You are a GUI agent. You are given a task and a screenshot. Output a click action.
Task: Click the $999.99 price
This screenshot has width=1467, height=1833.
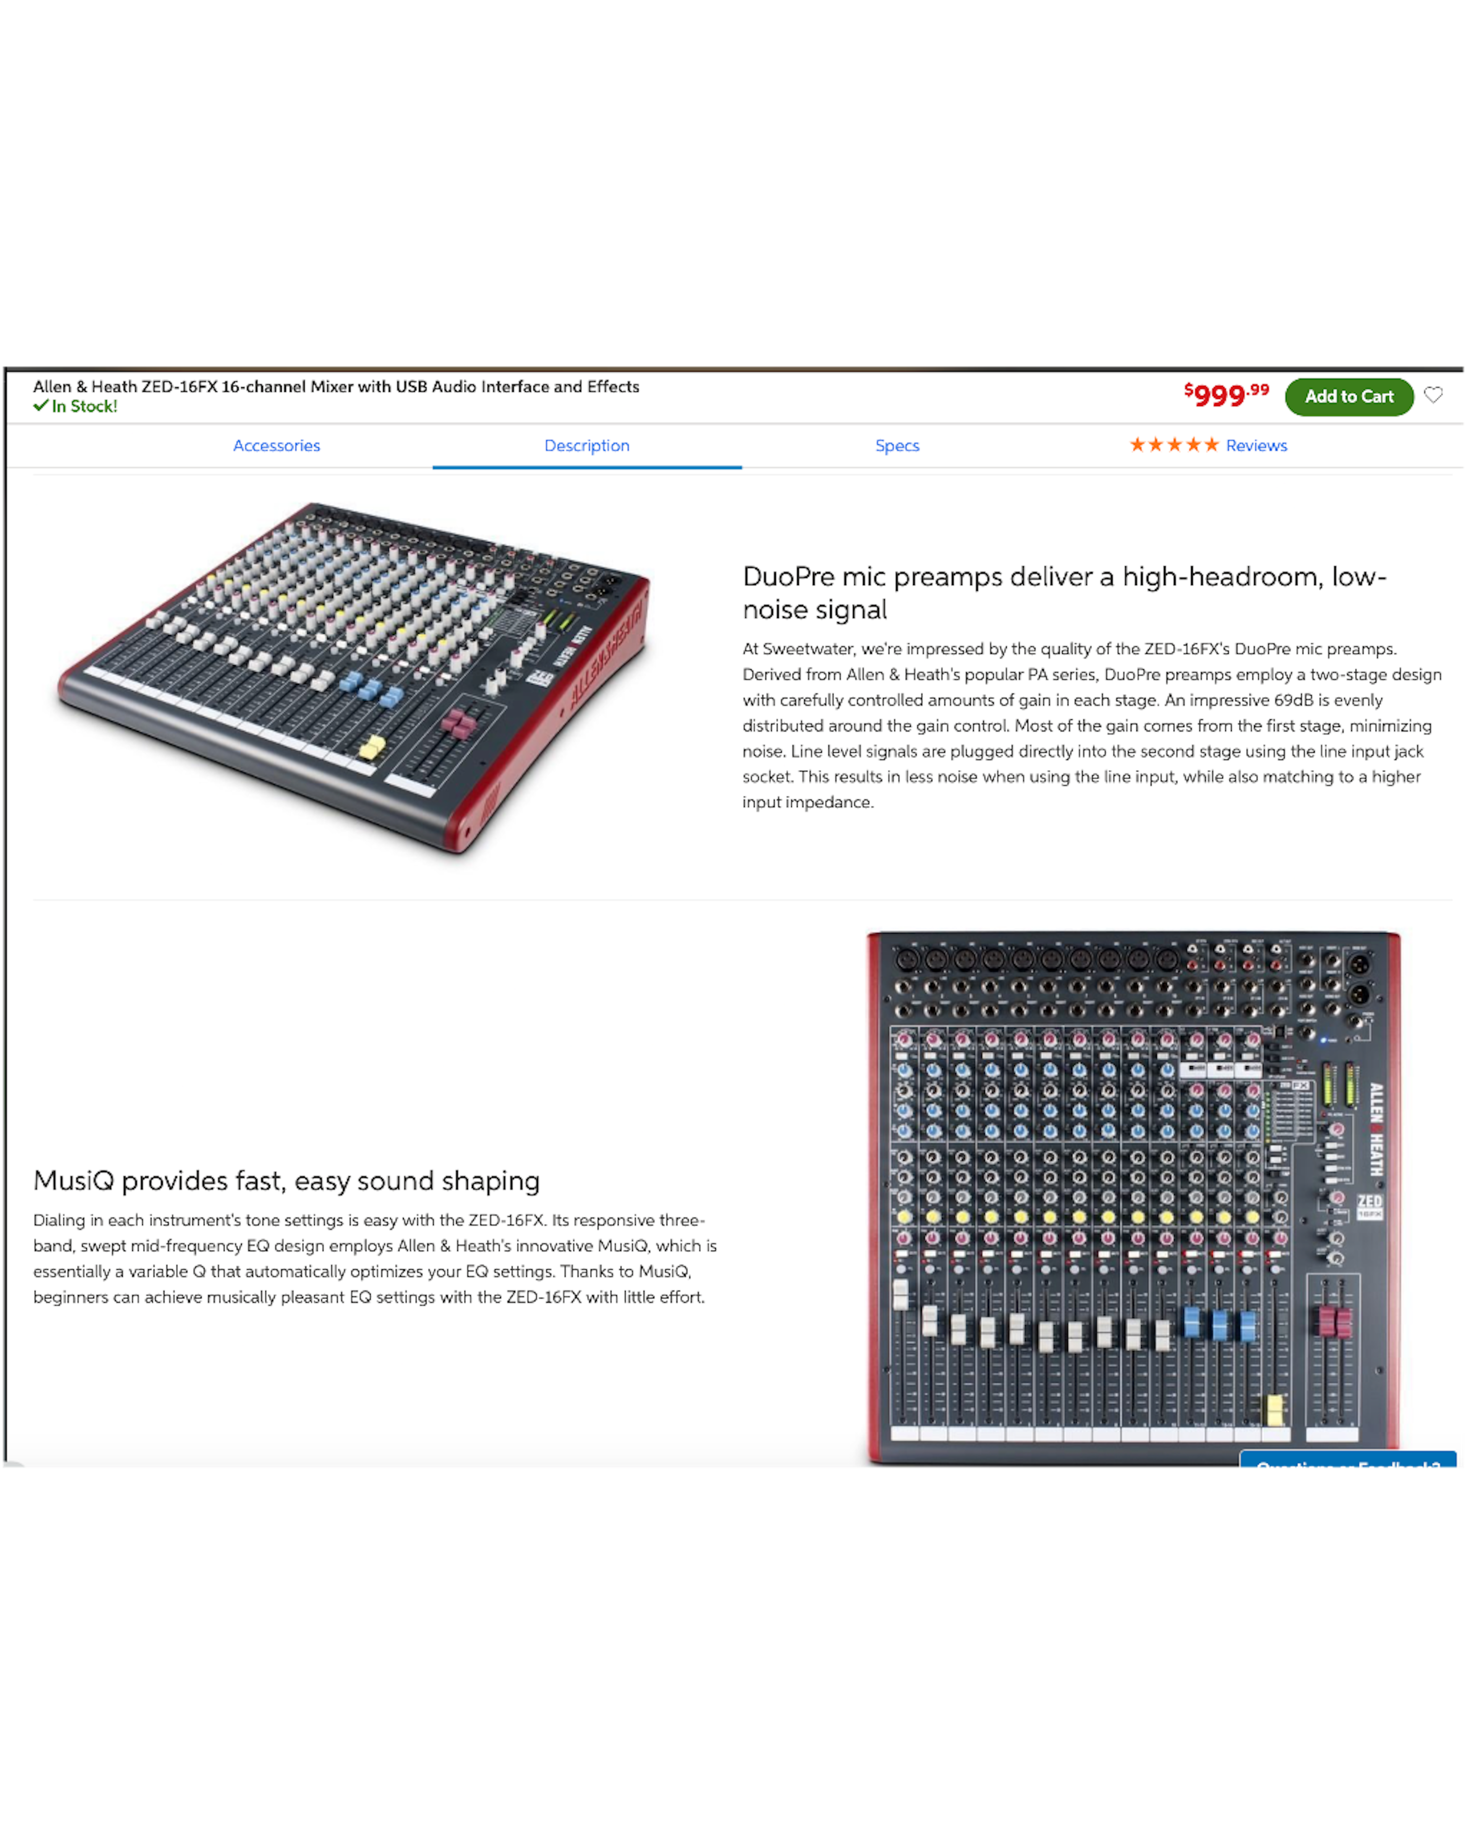[1226, 394]
